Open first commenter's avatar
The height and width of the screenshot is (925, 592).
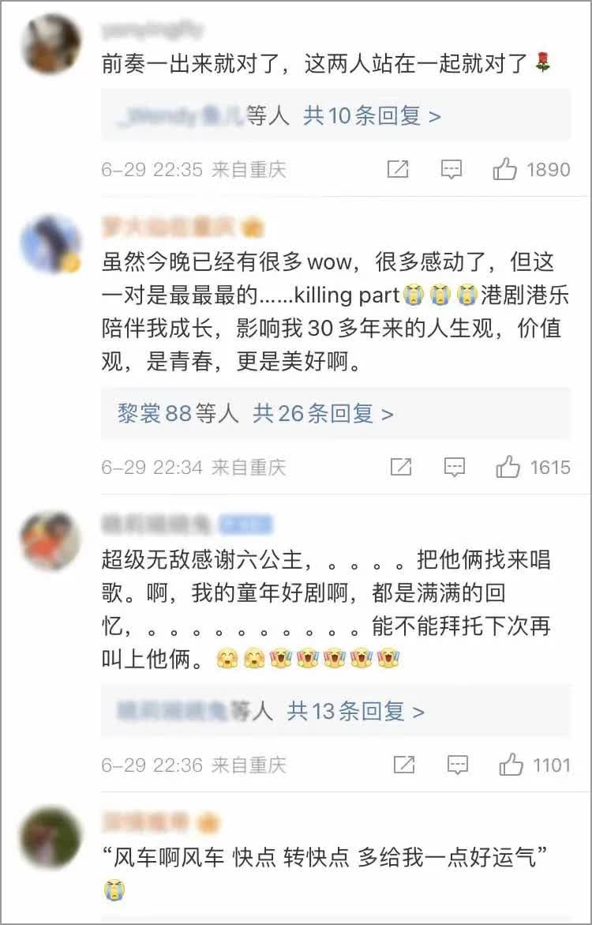(x=50, y=43)
